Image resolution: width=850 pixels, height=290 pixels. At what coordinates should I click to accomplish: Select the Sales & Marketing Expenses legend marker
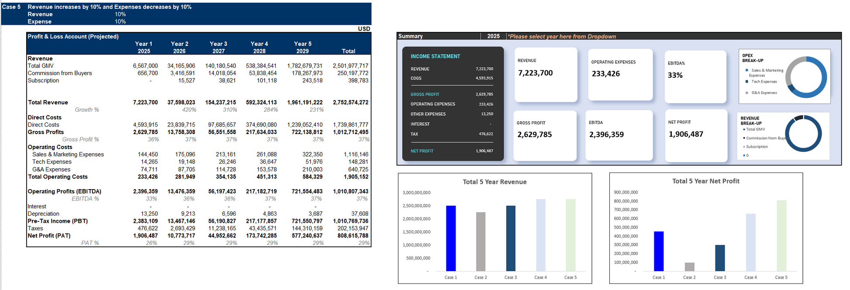pos(747,70)
